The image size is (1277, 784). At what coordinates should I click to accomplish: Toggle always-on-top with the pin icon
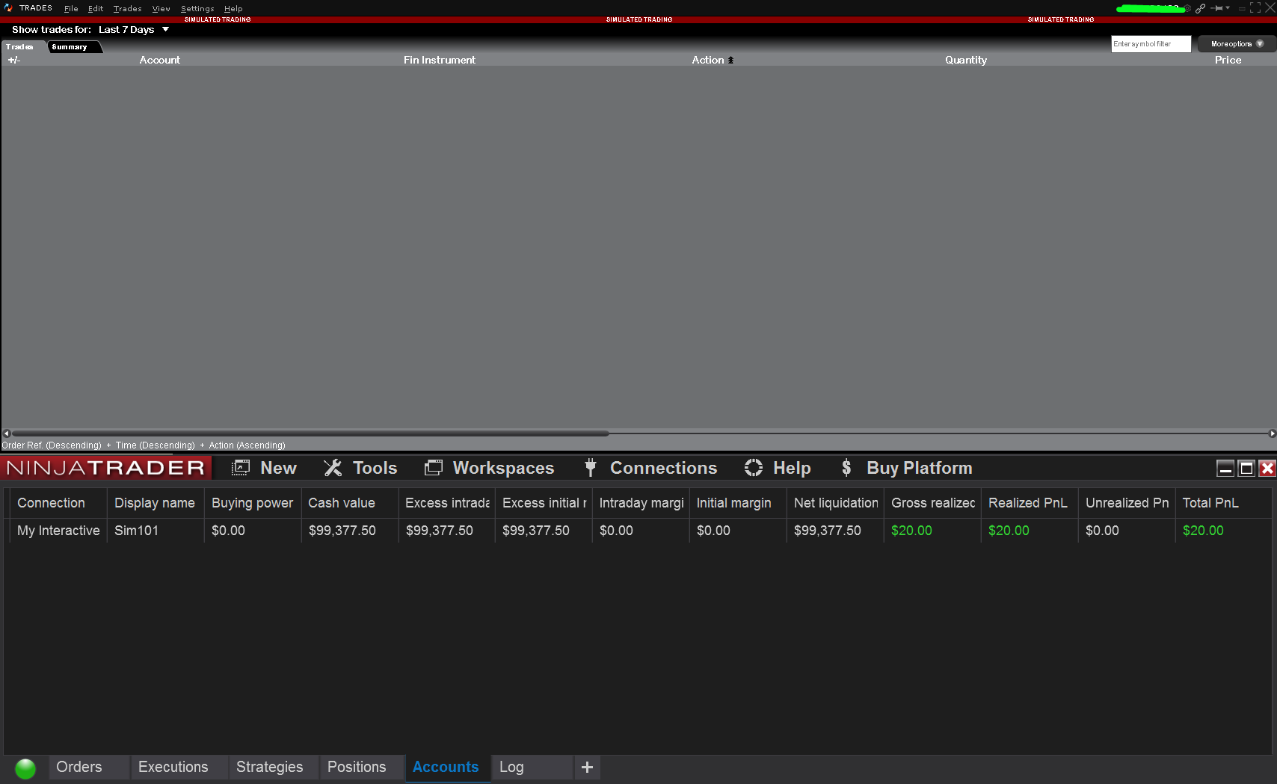1218,8
